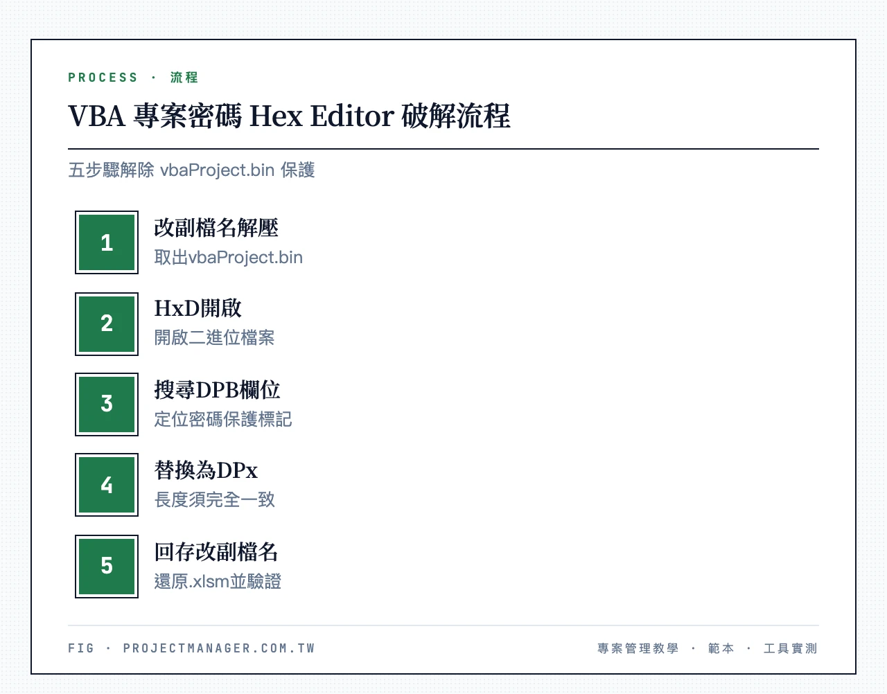
Task: Click the description "還原.xlsm並驗證"
Action: (x=218, y=582)
